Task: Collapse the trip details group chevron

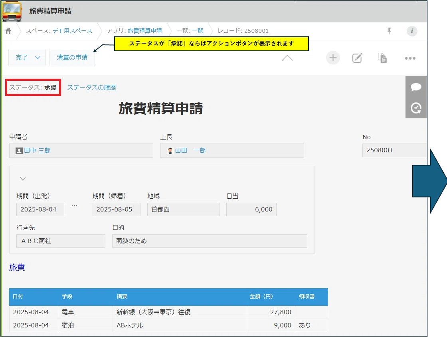Action: click(x=23, y=179)
